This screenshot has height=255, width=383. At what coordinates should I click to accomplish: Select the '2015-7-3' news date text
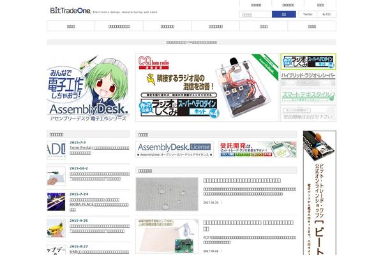tap(78, 143)
